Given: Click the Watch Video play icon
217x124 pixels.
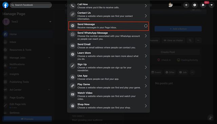Looking at the screenshot, I should (x=73, y=94).
